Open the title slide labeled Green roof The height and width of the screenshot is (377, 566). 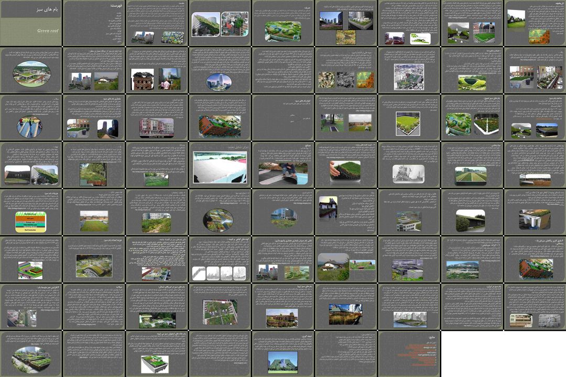tap(31, 23)
